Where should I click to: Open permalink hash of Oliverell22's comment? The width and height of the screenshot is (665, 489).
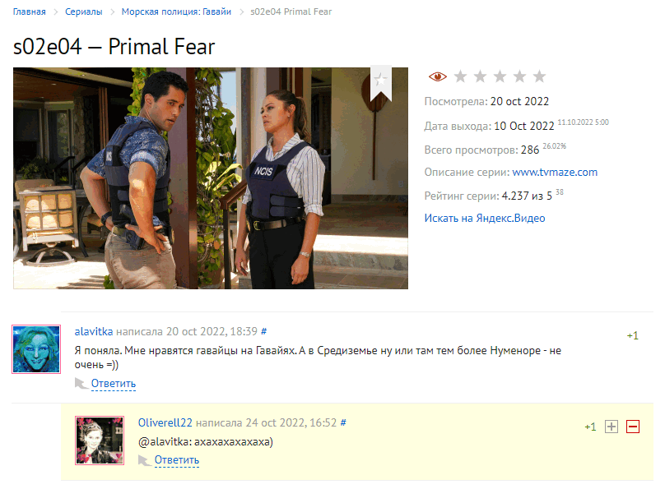click(x=343, y=422)
